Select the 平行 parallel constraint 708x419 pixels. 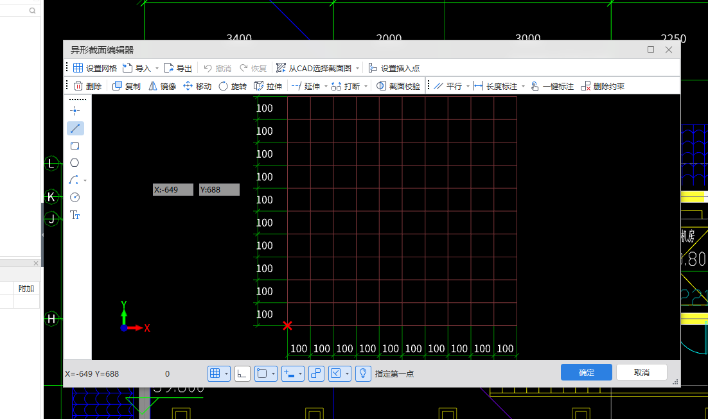tap(448, 86)
